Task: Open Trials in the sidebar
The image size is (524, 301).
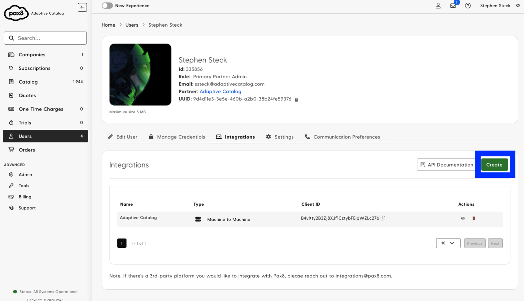Action: (46, 123)
